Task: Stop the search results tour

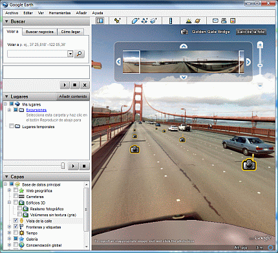Action: point(74,85)
